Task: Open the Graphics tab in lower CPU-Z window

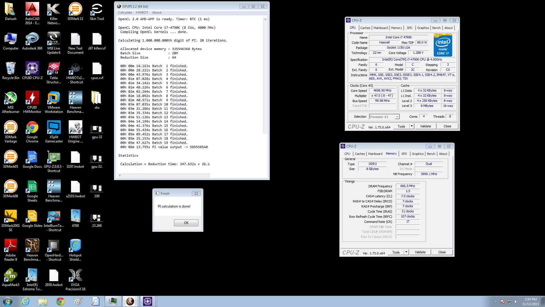Action: [418, 154]
